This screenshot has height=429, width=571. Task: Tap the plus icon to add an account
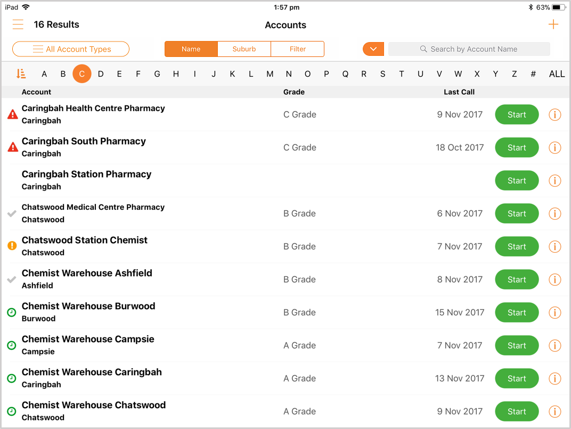pos(553,24)
